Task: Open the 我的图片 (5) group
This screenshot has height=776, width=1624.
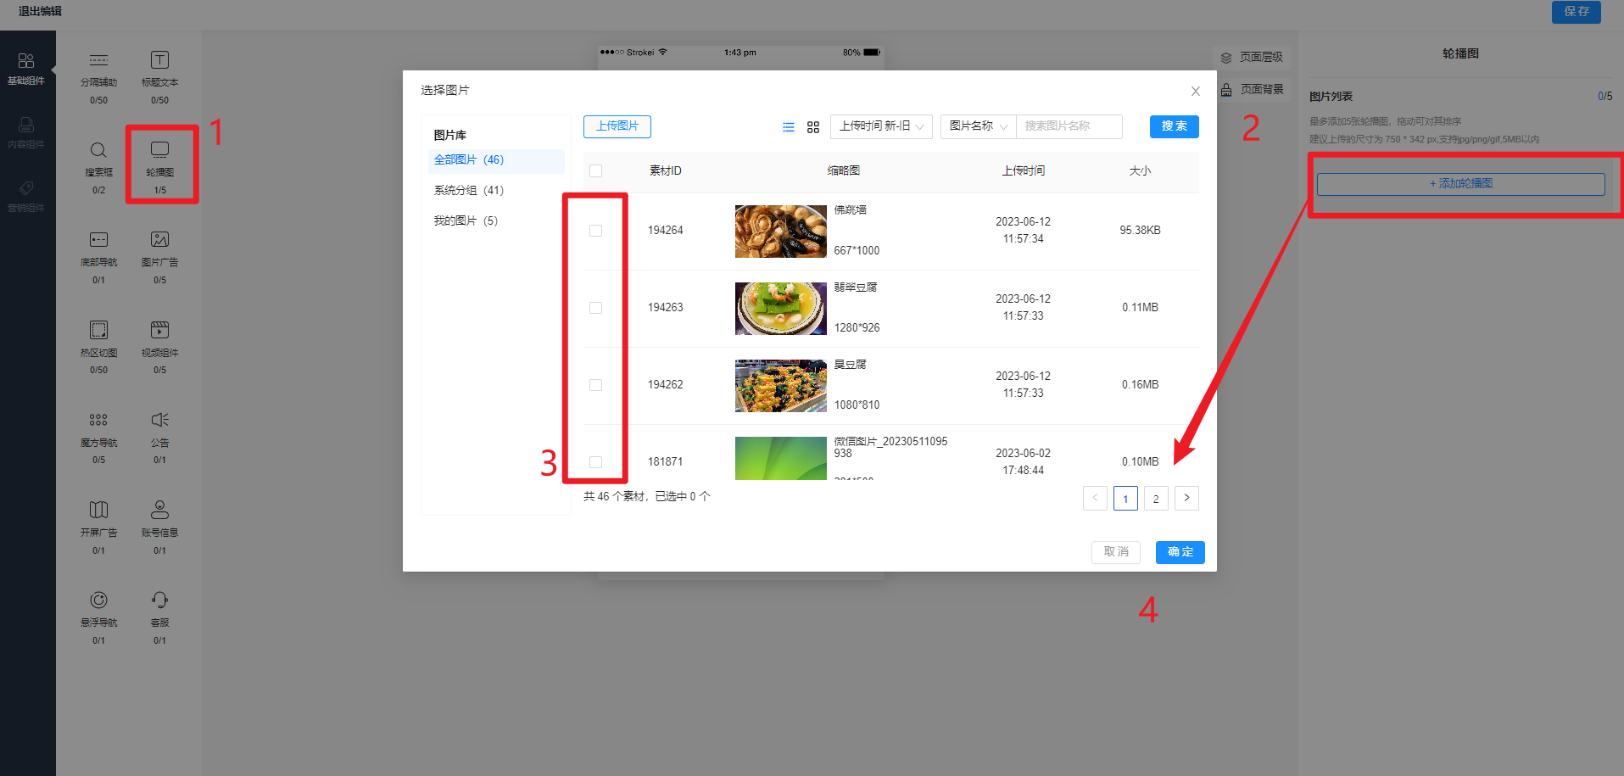Action: pyautogui.click(x=466, y=221)
